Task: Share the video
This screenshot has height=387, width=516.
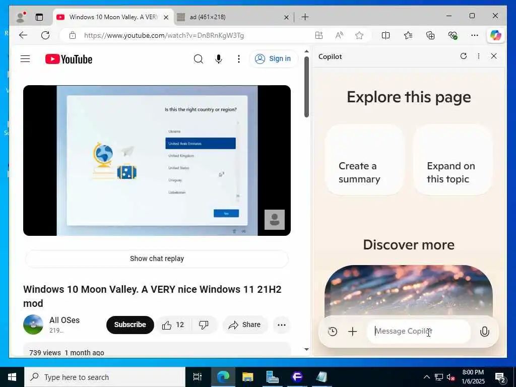Action: tap(245, 325)
